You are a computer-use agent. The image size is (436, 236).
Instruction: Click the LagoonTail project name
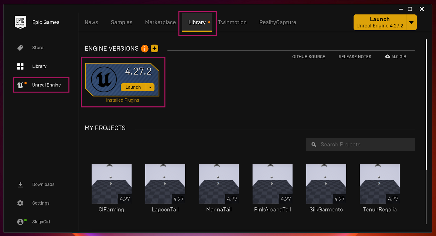point(165,210)
